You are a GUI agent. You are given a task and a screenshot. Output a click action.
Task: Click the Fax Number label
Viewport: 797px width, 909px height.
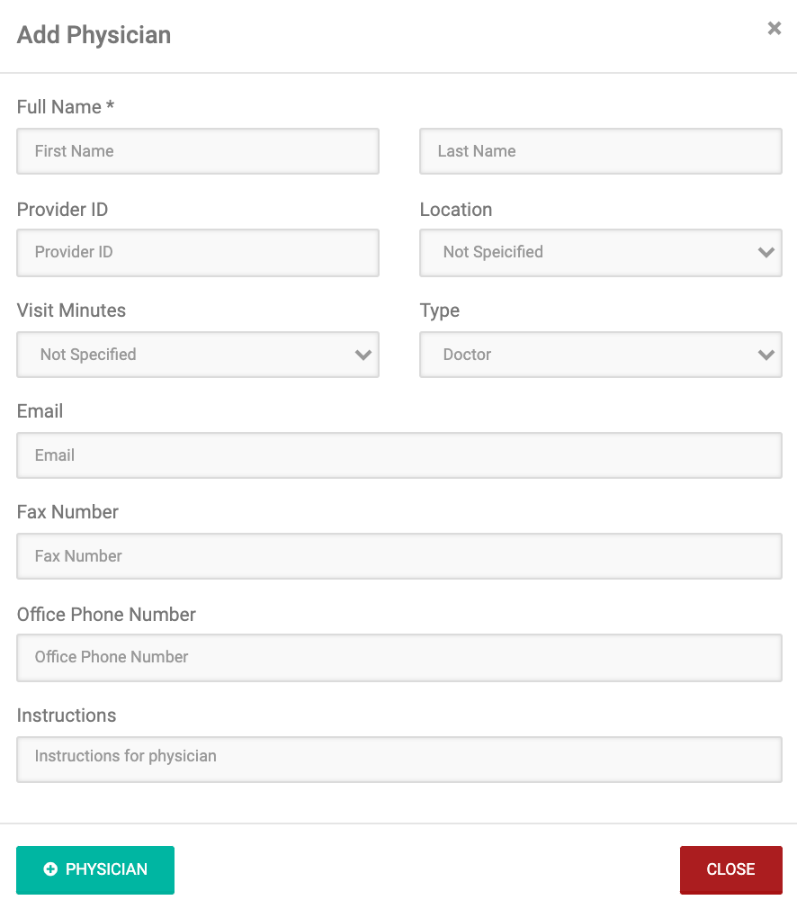tap(67, 512)
